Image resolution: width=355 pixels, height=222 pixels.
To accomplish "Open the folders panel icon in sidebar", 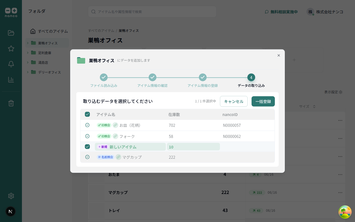I will coord(11,33).
